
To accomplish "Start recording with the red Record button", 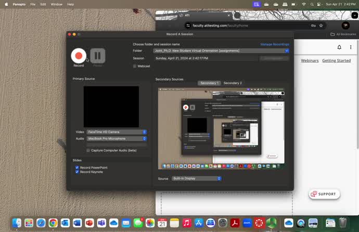I will click(79, 55).
